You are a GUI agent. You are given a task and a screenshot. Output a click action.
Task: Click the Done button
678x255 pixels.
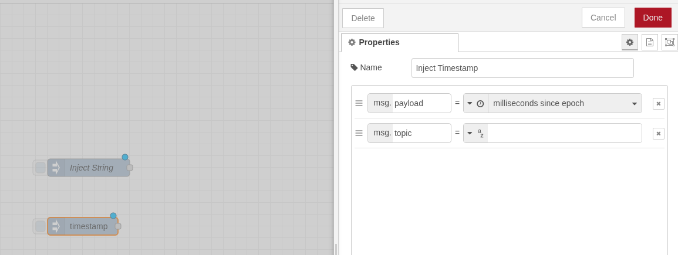(653, 18)
